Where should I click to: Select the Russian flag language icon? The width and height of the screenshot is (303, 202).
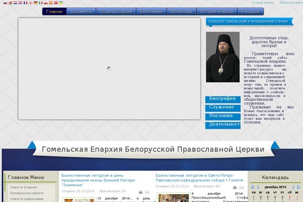point(5,3)
